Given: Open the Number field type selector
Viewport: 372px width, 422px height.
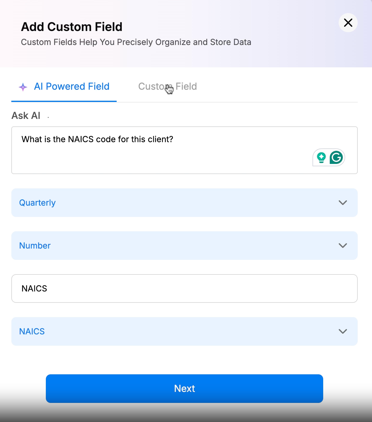Looking at the screenshot, I should click(185, 246).
